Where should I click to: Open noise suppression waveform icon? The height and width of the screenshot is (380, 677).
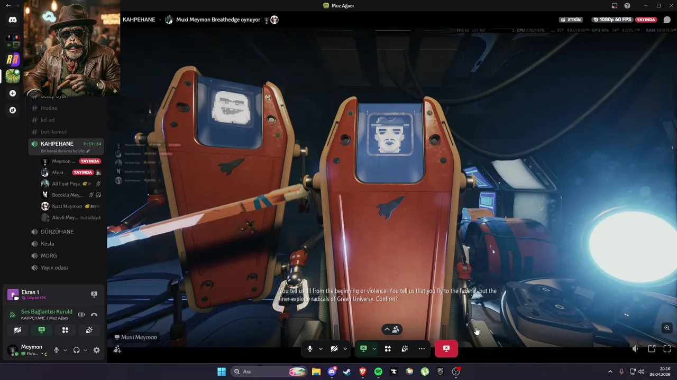click(81, 315)
